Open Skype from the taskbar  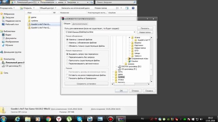click(x=79, y=119)
